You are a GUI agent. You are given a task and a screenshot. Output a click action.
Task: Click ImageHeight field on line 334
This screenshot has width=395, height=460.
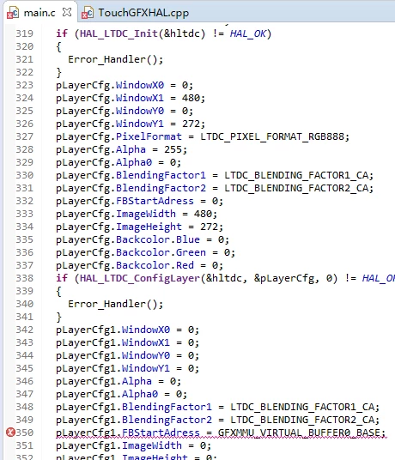pos(149,227)
